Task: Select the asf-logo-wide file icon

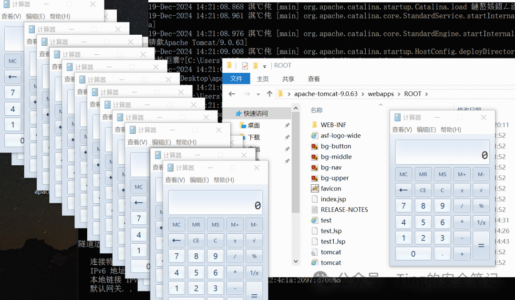Action: tap(315, 135)
